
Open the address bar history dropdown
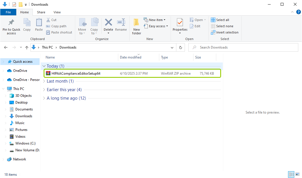click(172, 47)
